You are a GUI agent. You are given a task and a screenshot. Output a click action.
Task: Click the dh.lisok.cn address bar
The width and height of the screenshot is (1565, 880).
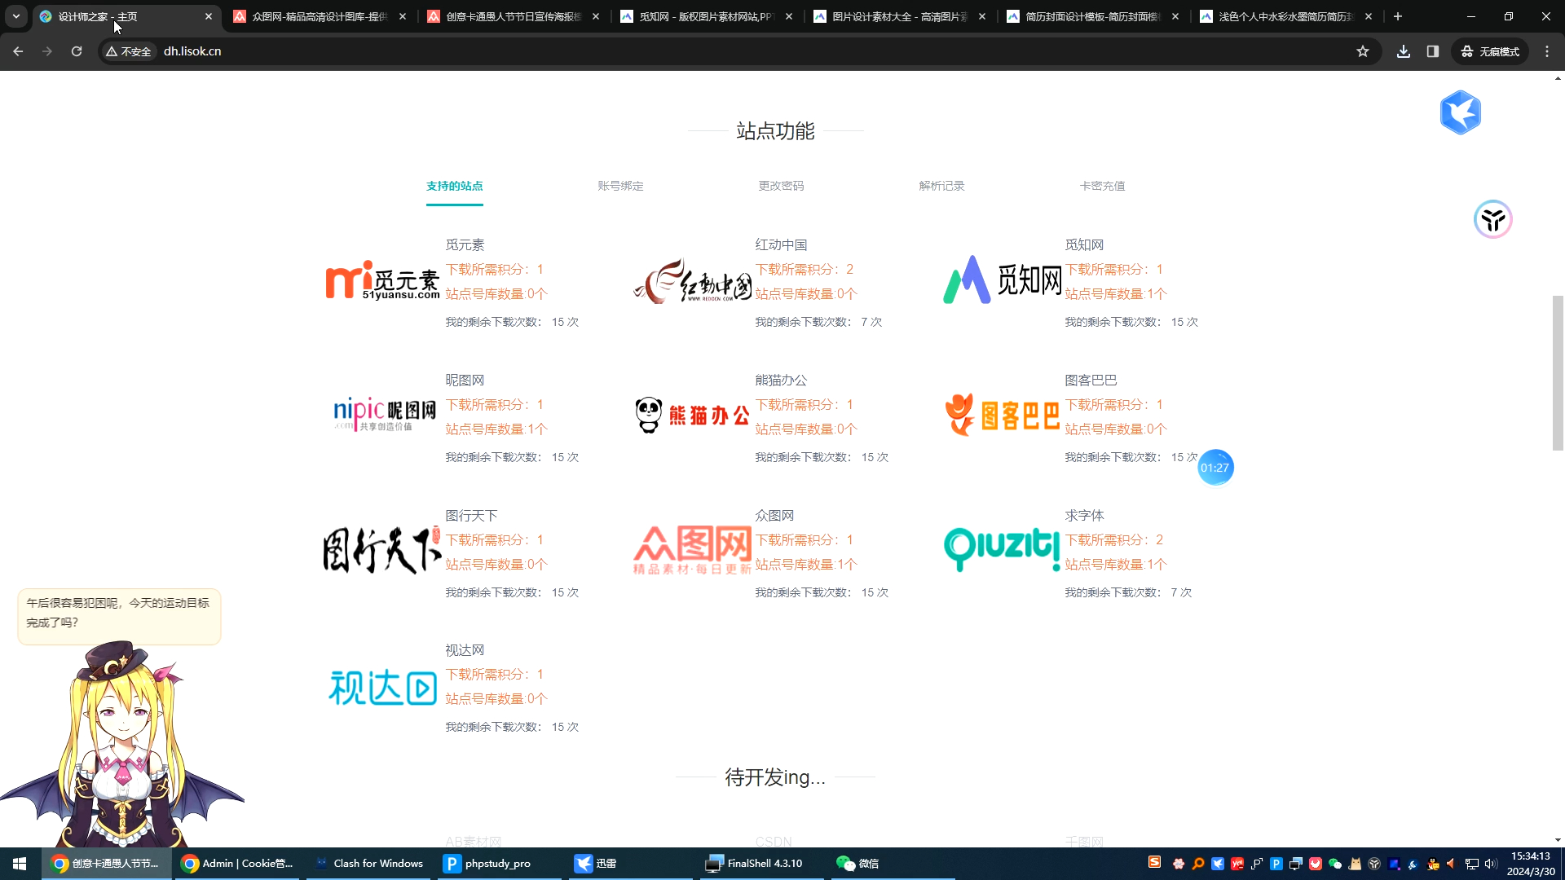pyautogui.click(x=734, y=51)
